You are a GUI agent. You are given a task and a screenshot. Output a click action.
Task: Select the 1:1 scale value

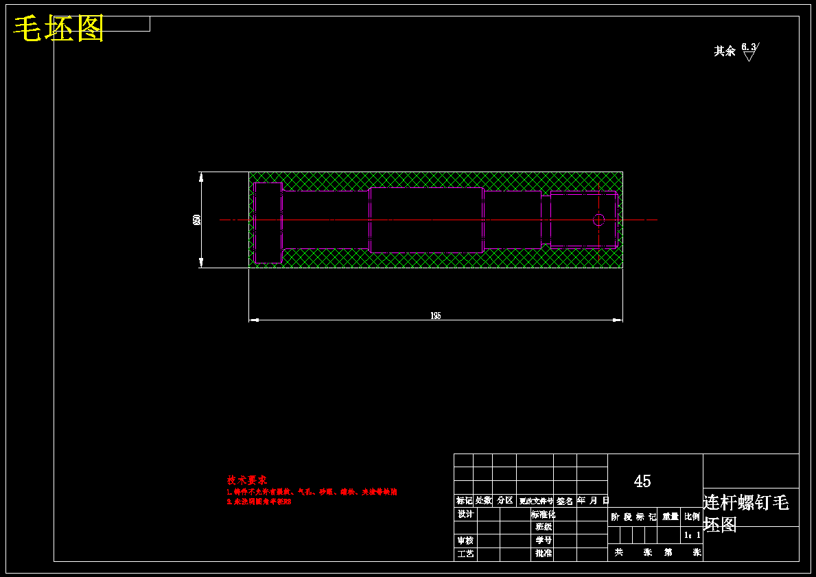coord(692,535)
